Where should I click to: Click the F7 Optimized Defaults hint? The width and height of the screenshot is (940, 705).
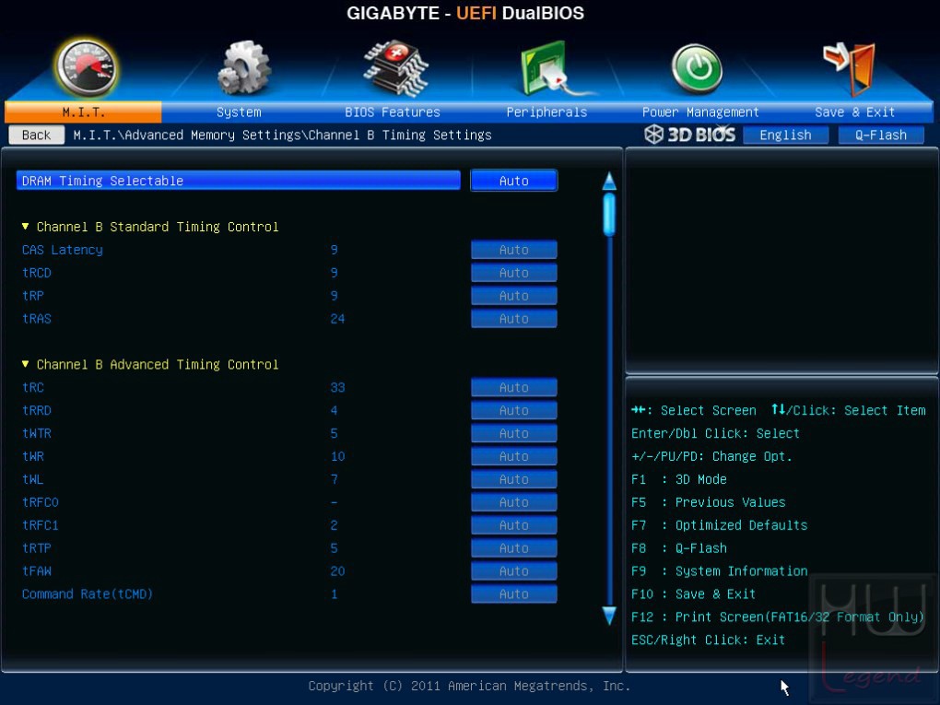[720, 525]
